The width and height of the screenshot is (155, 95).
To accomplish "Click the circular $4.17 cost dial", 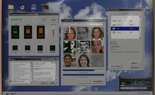I will pos(53,20).
